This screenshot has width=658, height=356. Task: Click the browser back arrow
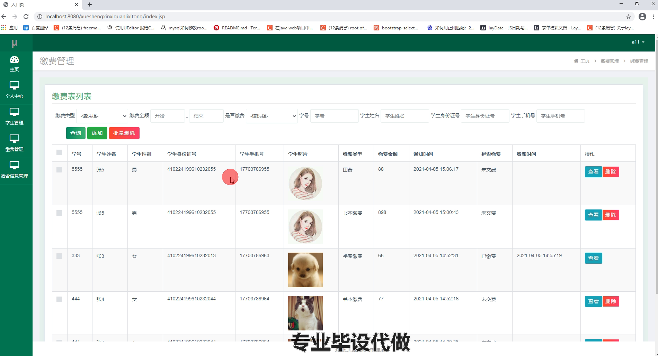pyautogui.click(x=4, y=17)
